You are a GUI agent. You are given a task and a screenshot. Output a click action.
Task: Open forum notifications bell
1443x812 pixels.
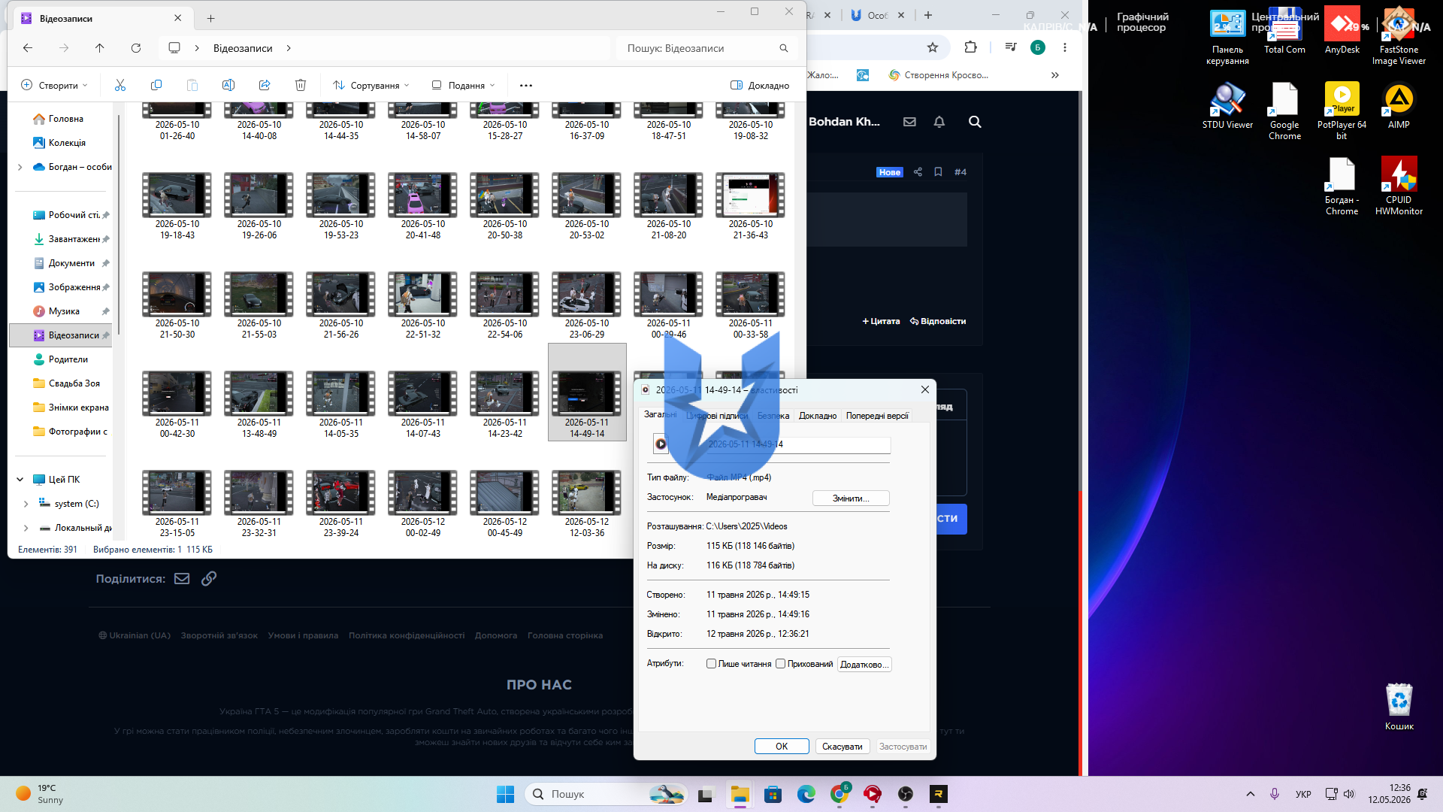tap(939, 122)
